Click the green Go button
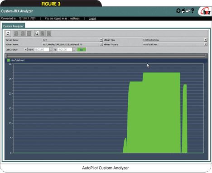 (x=82, y=50)
